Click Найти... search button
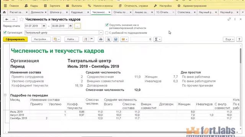Screen dimensions: 245x137 tap(72, 39)
